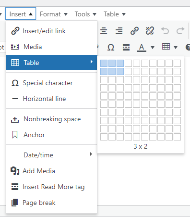
Task: Click the Read More tag toolbar icon
Action: pyautogui.click(x=126, y=47)
